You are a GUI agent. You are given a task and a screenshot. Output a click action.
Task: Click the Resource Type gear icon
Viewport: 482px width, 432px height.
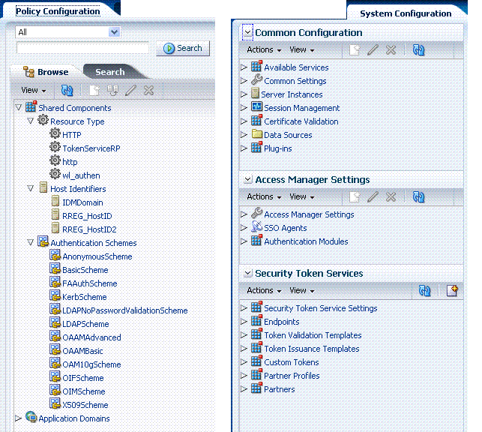tap(43, 120)
